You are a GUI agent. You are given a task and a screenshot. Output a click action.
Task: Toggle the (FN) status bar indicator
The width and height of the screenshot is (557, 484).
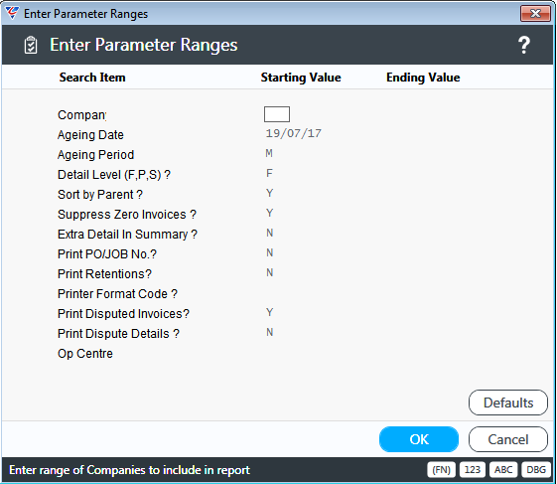pos(441,470)
